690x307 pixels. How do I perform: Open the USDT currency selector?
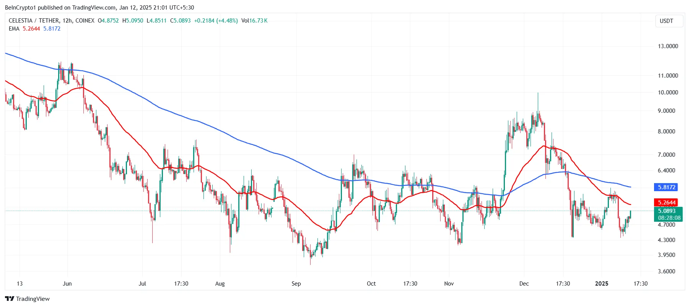click(669, 21)
